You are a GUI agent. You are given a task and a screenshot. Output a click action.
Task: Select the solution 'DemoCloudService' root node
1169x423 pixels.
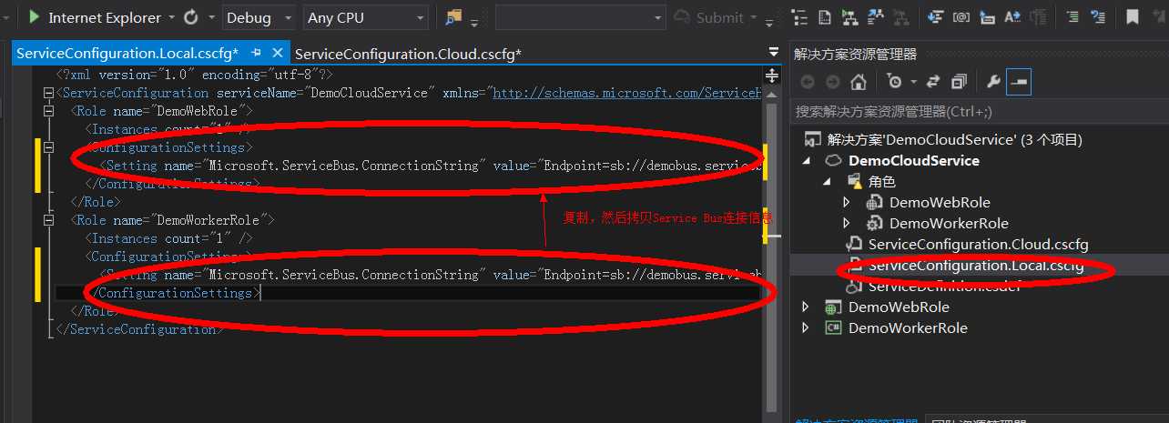(954, 139)
